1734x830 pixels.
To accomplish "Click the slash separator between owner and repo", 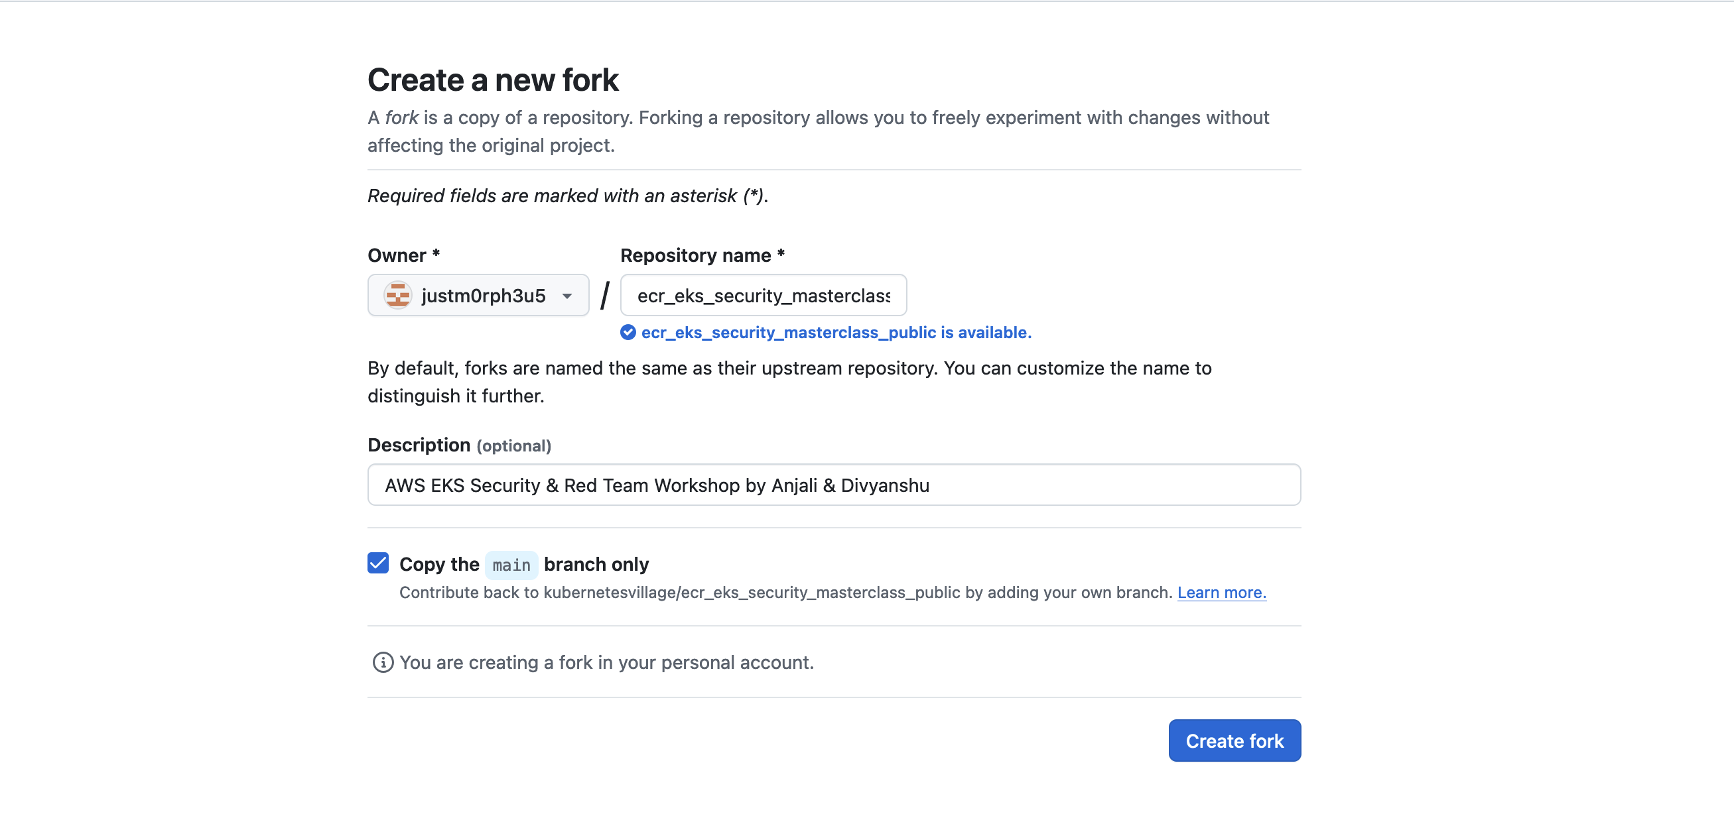I will click(604, 295).
